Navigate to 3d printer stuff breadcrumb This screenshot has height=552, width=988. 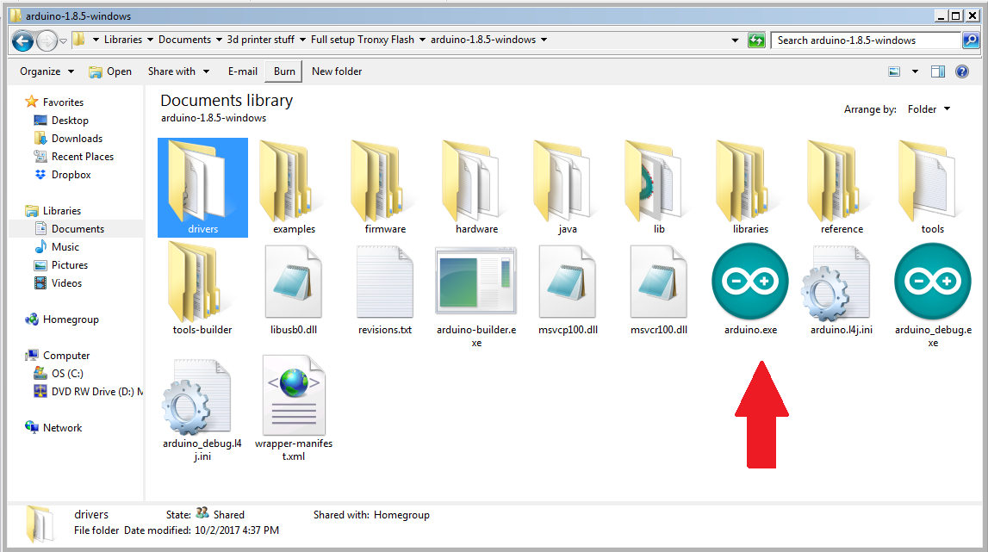click(x=260, y=39)
